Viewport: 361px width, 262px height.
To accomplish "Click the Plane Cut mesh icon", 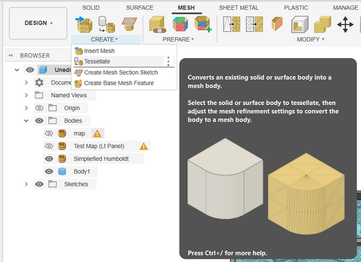I will pyautogui.click(x=277, y=24).
